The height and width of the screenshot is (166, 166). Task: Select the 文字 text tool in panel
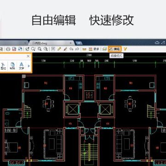tap(22, 66)
